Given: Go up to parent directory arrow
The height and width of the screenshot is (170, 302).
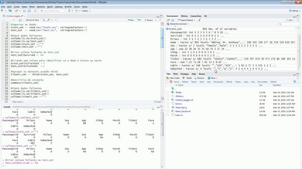Looking at the screenshot, I should 173,89.
